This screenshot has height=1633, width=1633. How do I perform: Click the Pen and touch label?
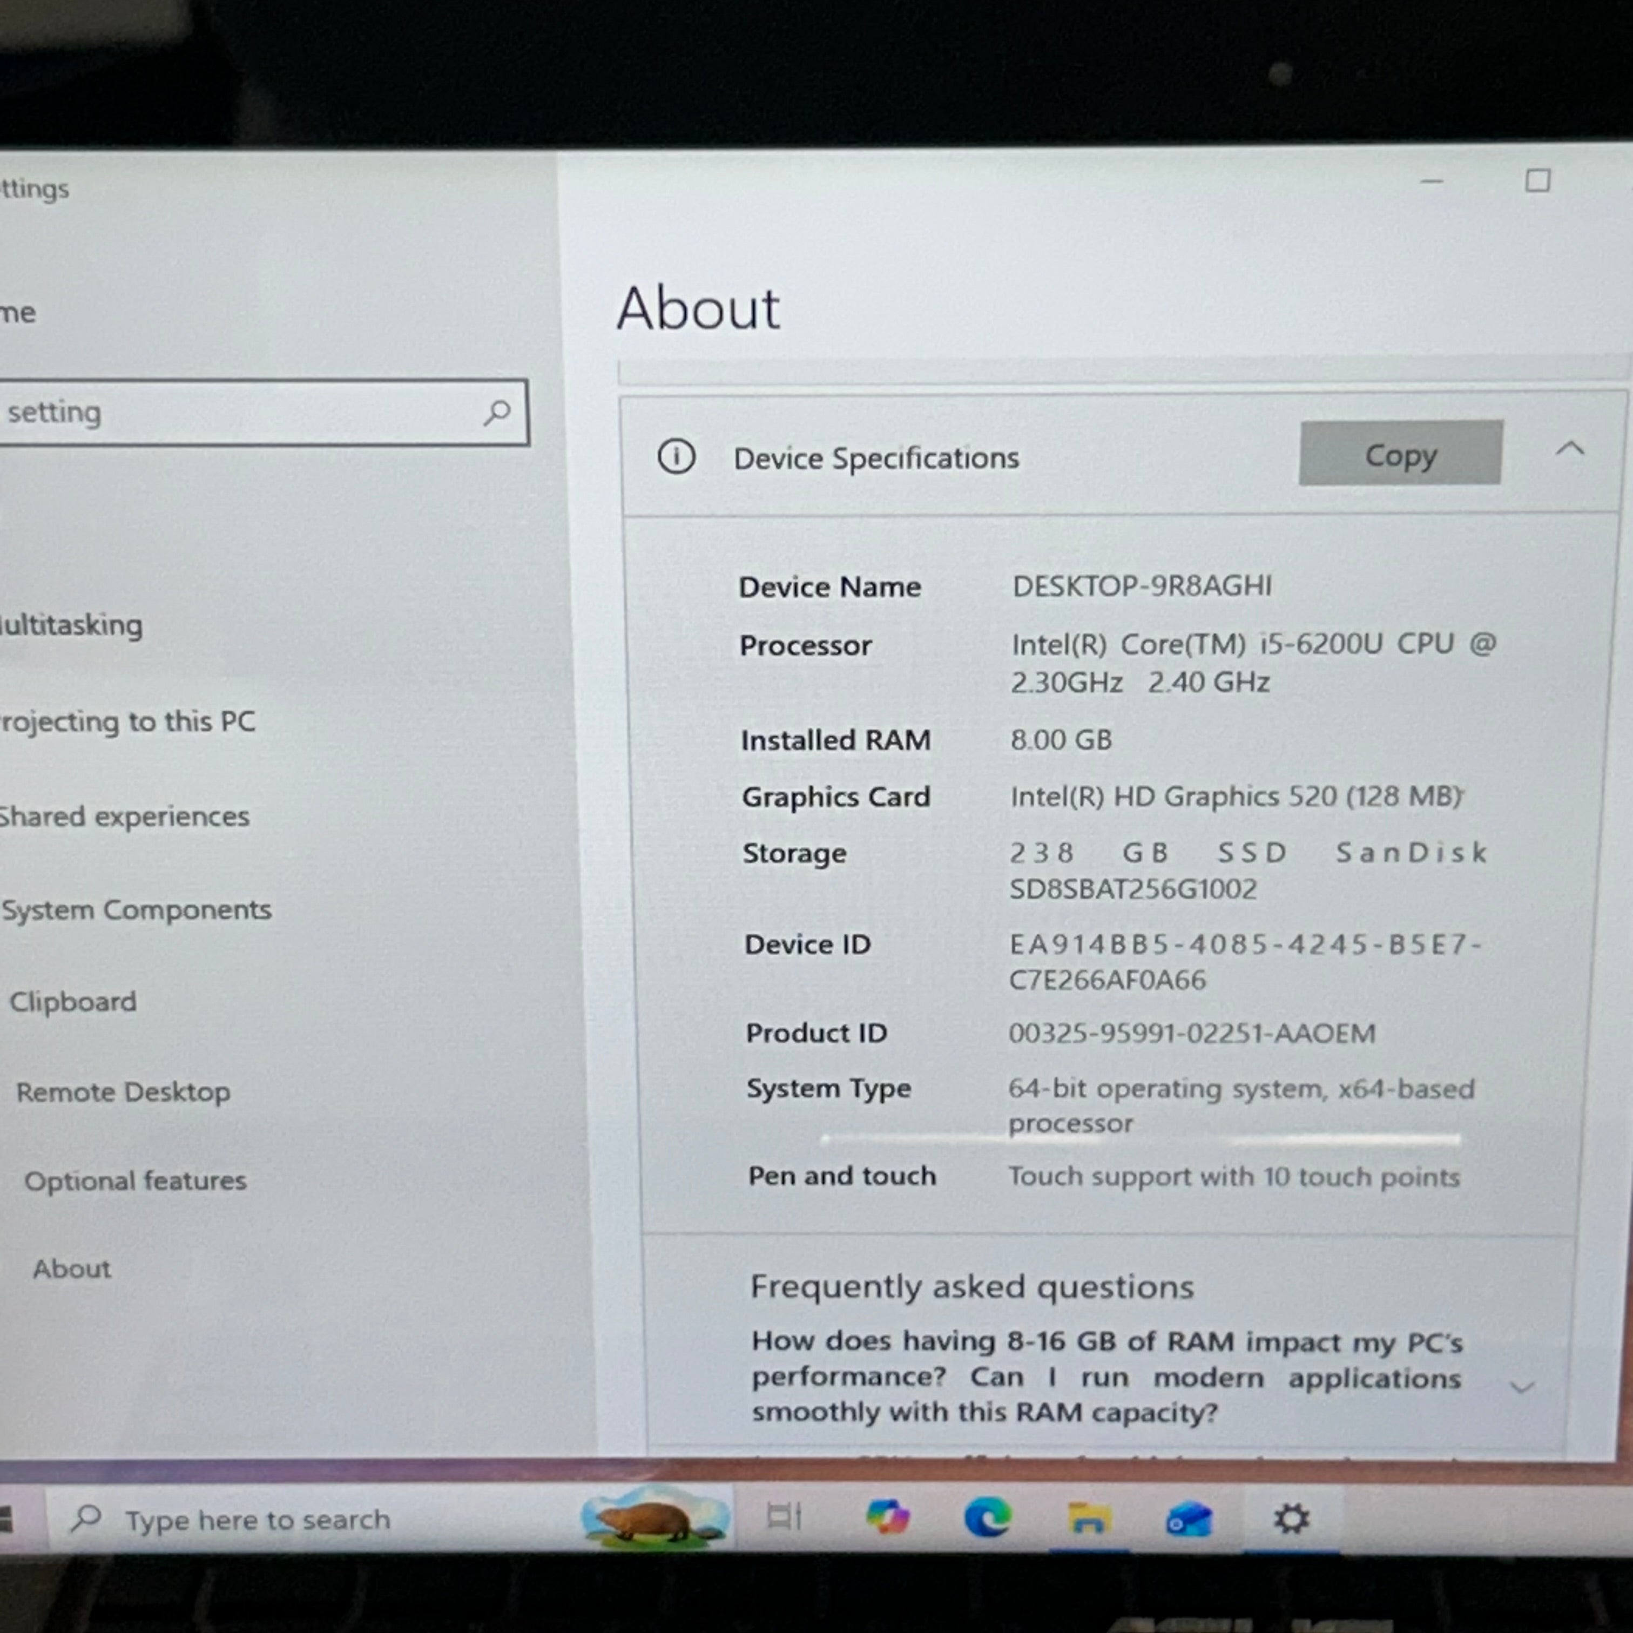[x=842, y=1176]
